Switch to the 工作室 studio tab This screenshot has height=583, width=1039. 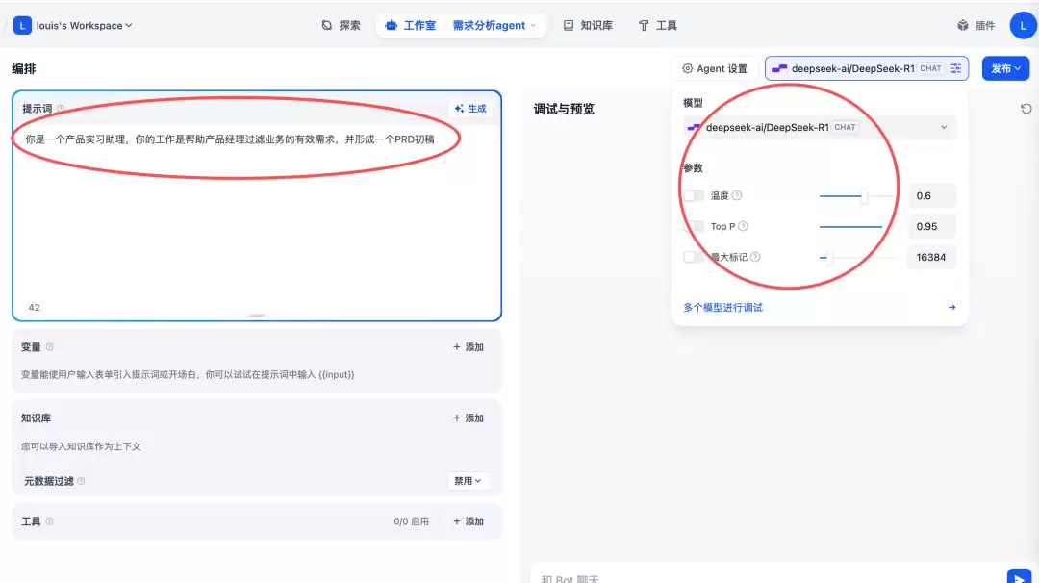(411, 25)
